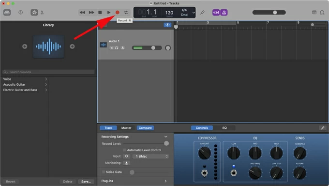Viewport: 329px width, 186px height.
Task: Open Quick Help question mark button
Action: [20, 13]
